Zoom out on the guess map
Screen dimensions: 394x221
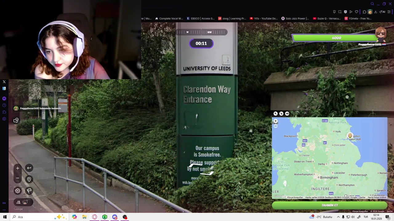(x=275, y=126)
